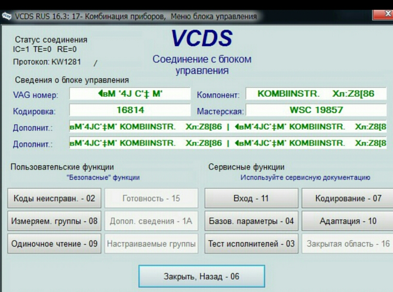Click 'Пользовательские функции' heading

click(x=62, y=167)
